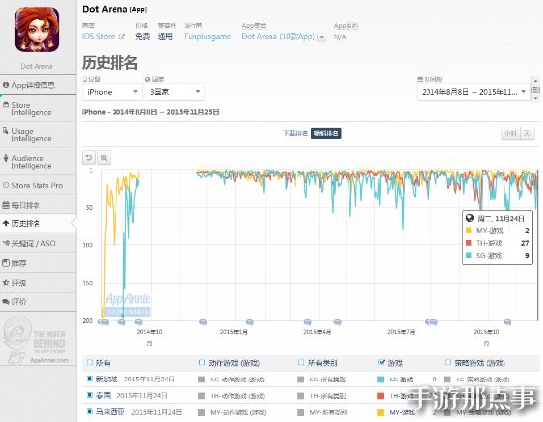Uncheck the 游戏 category checkbox
543x422 pixels.
(x=381, y=362)
